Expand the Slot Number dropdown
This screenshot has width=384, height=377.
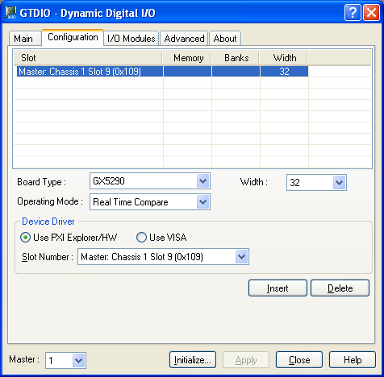163,257
